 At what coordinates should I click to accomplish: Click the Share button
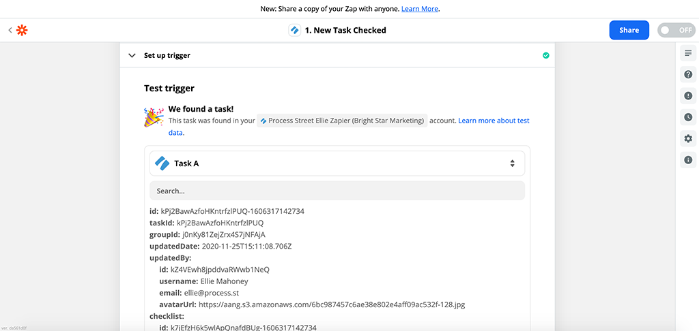click(629, 30)
